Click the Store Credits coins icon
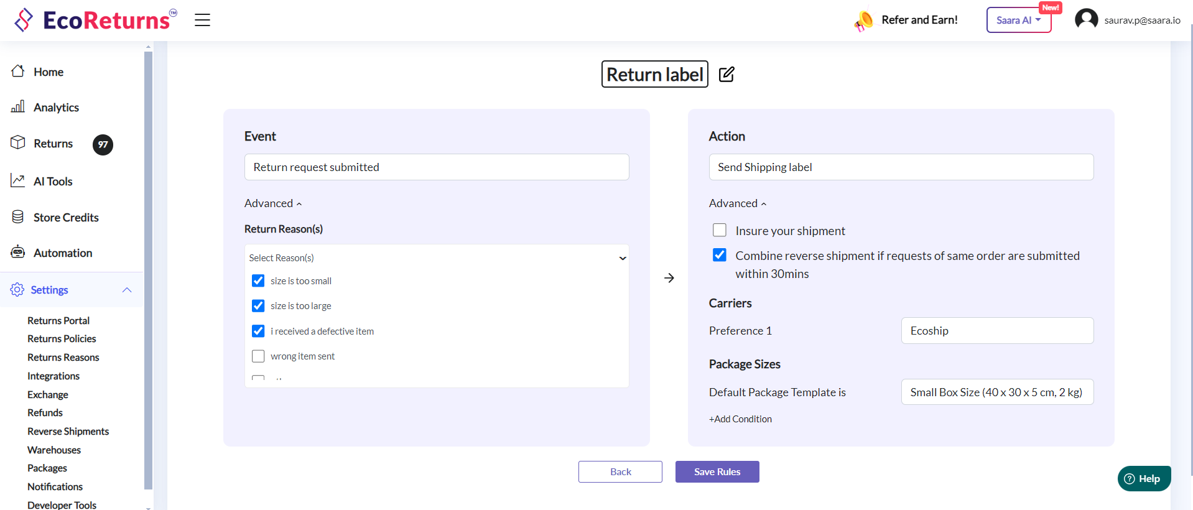The image size is (1193, 510). point(18,217)
